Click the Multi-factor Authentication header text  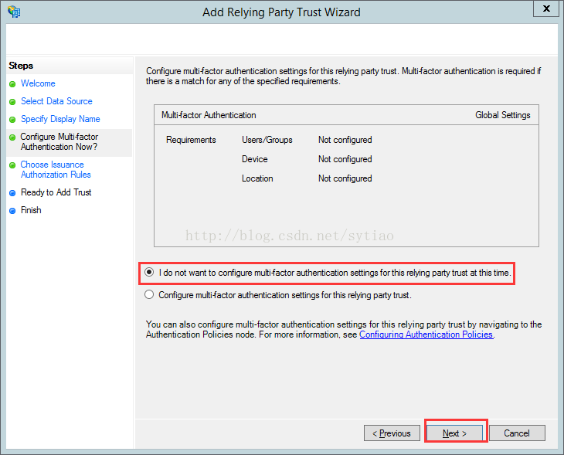[209, 115]
